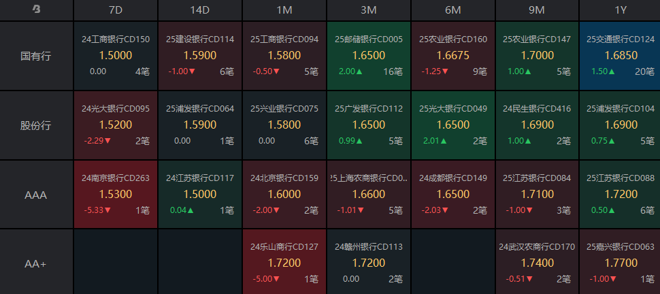Select the 股份行 row label

(x=36, y=125)
